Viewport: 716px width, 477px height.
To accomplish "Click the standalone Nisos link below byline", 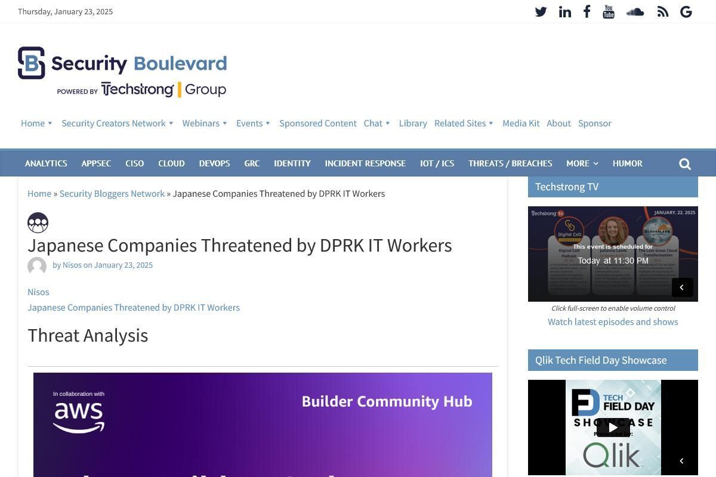I will tap(38, 292).
